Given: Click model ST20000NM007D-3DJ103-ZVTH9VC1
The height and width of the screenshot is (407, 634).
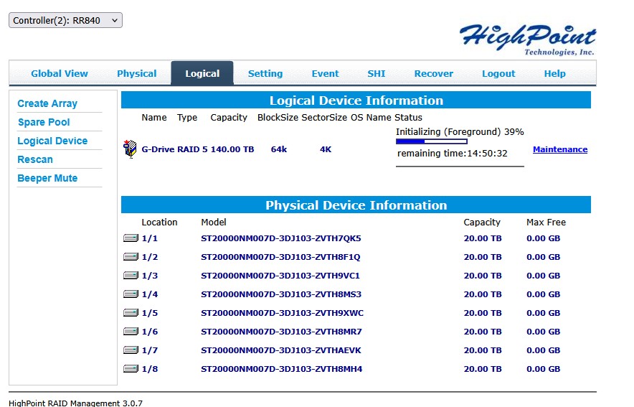Looking at the screenshot, I should (x=280, y=276).
